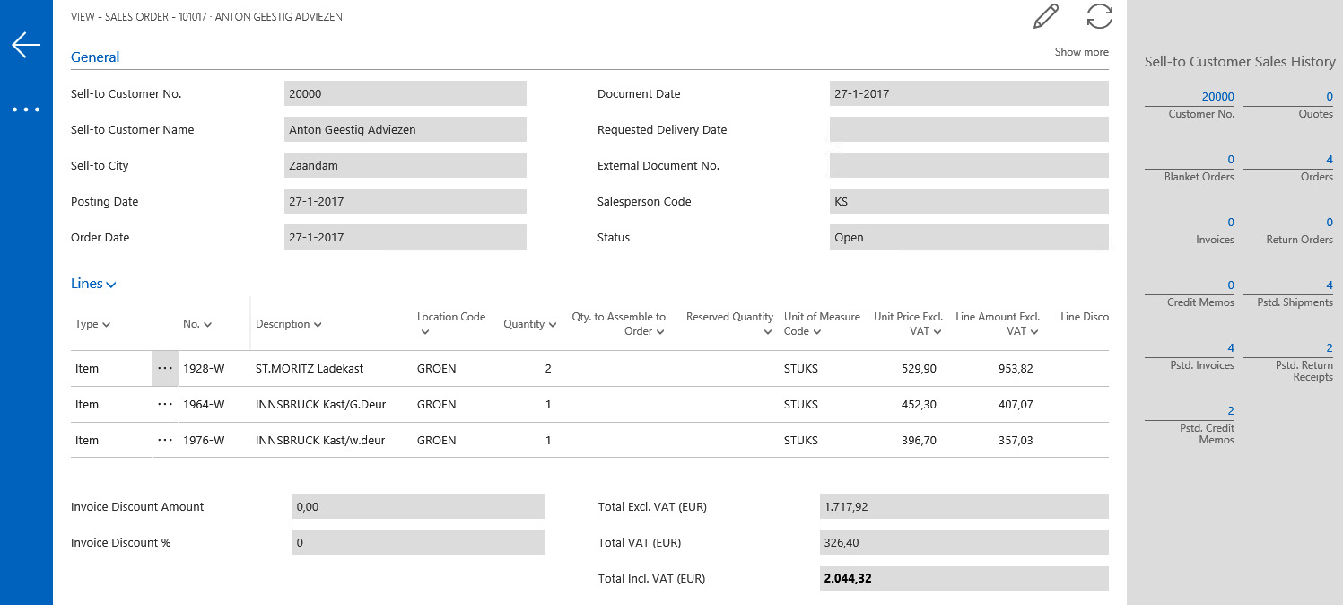Click the Orders count in Sales History
Image resolution: width=1343 pixels, height=605 pixels.
[x=1329, y=160]
